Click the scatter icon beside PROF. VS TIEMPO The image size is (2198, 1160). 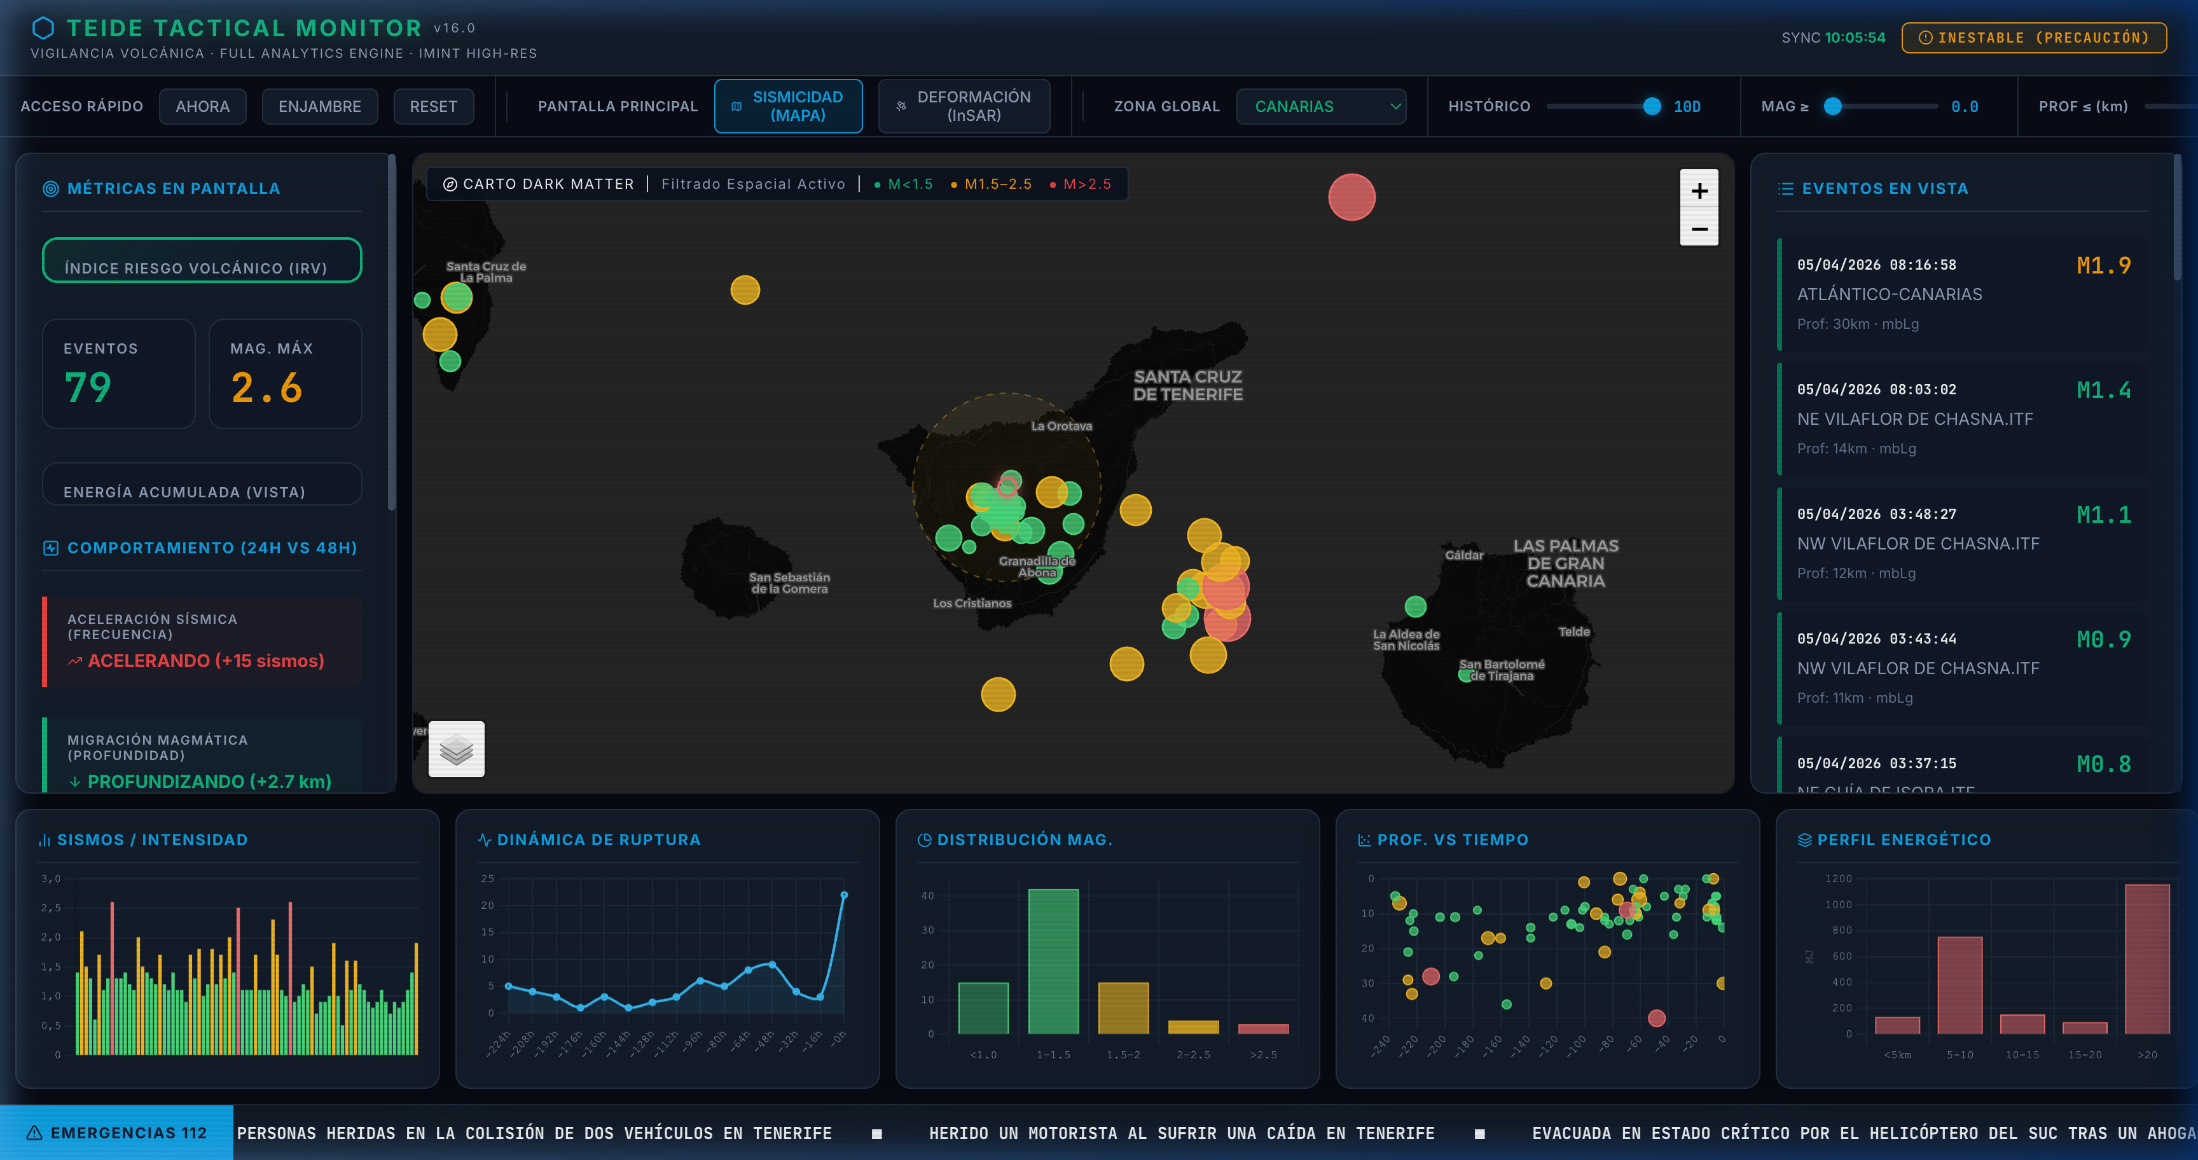[x=1364, y=840]
